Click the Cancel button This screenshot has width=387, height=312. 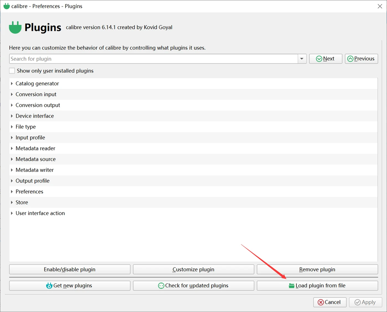pyautogui.click(x=330, y=302)
